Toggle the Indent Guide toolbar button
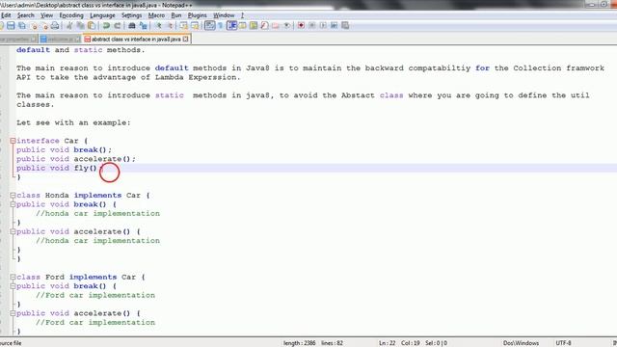Viewport: 617px width, 347px height. 231,26
